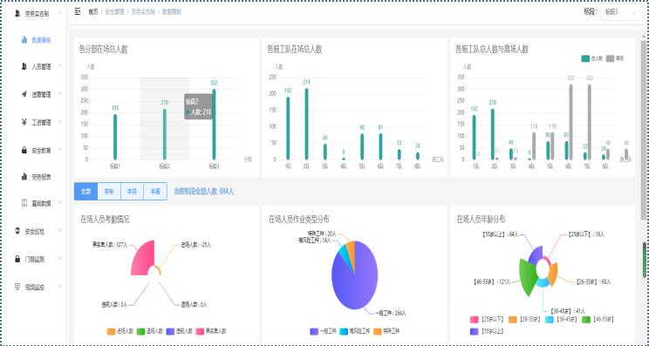649x346 pixels.
Task: Toggle the 退场人数 legend item
Action: click(x=150, y=331)
